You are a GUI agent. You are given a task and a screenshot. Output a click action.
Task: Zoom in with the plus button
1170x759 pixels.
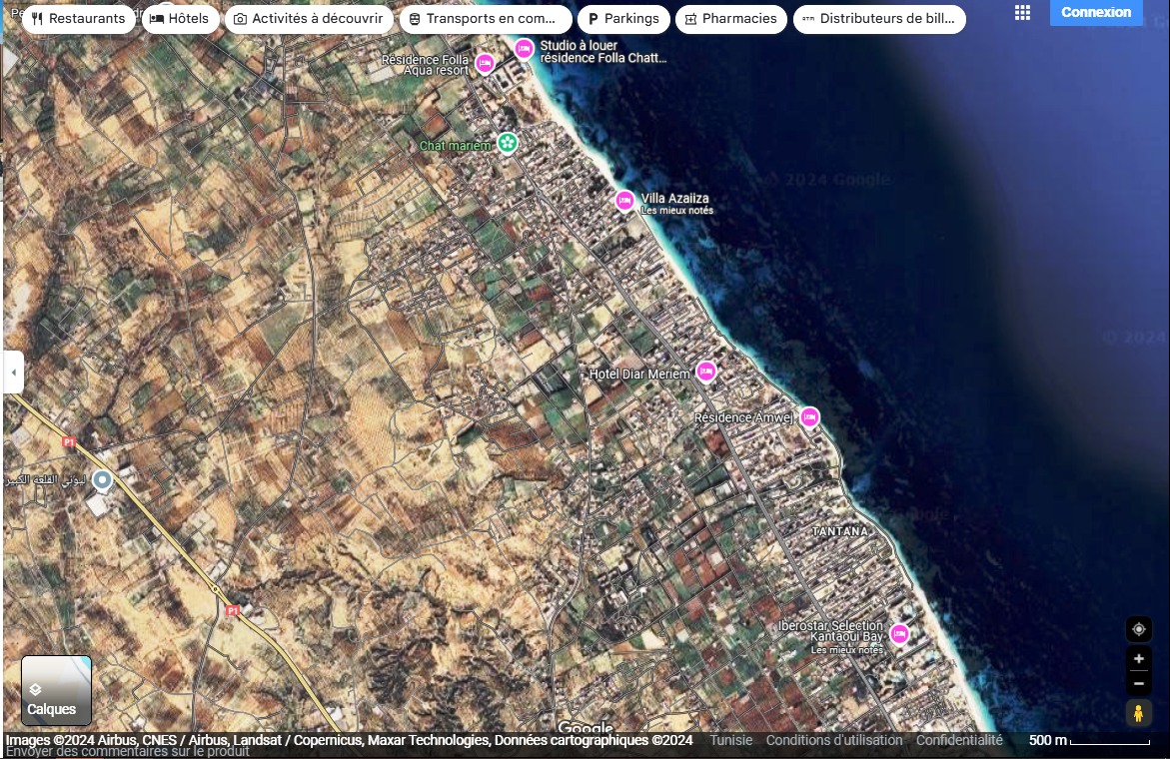pos(1138,659)
